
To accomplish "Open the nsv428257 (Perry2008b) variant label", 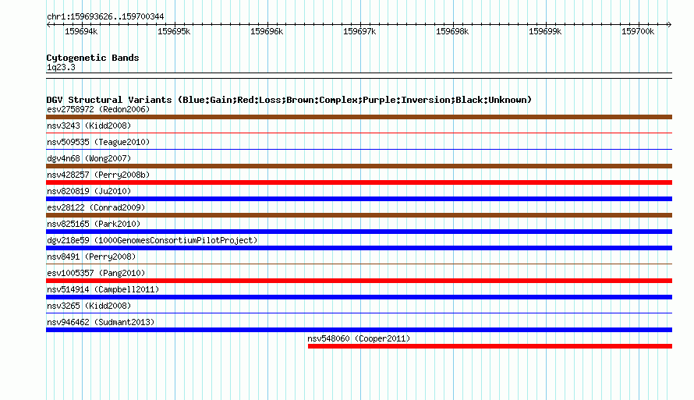I will point(98,175).
